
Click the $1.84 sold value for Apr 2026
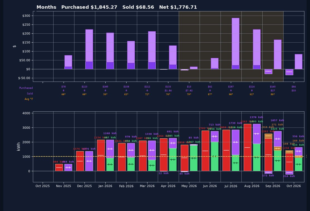point(168,90)
